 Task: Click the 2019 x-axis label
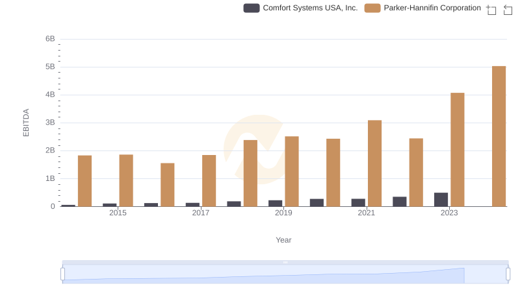(x=283, y=213)
